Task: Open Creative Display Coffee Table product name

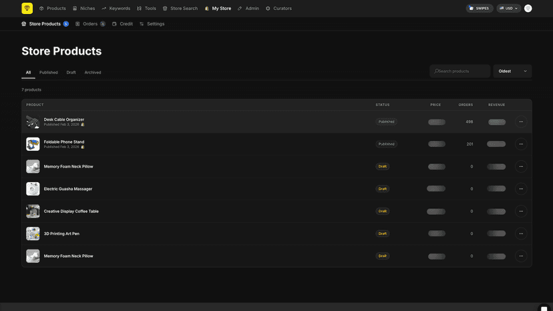Action: [x=71, y=211]
